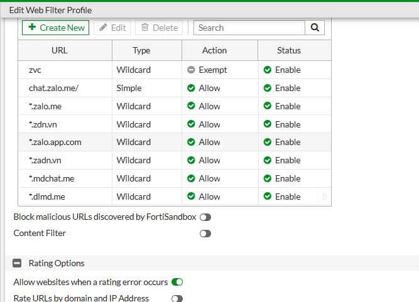Click the Allow checkmark icon for *.zalo.app.com
Image resolution: width=419 pixels, height=302 pixels.
[x=191, y=142]
